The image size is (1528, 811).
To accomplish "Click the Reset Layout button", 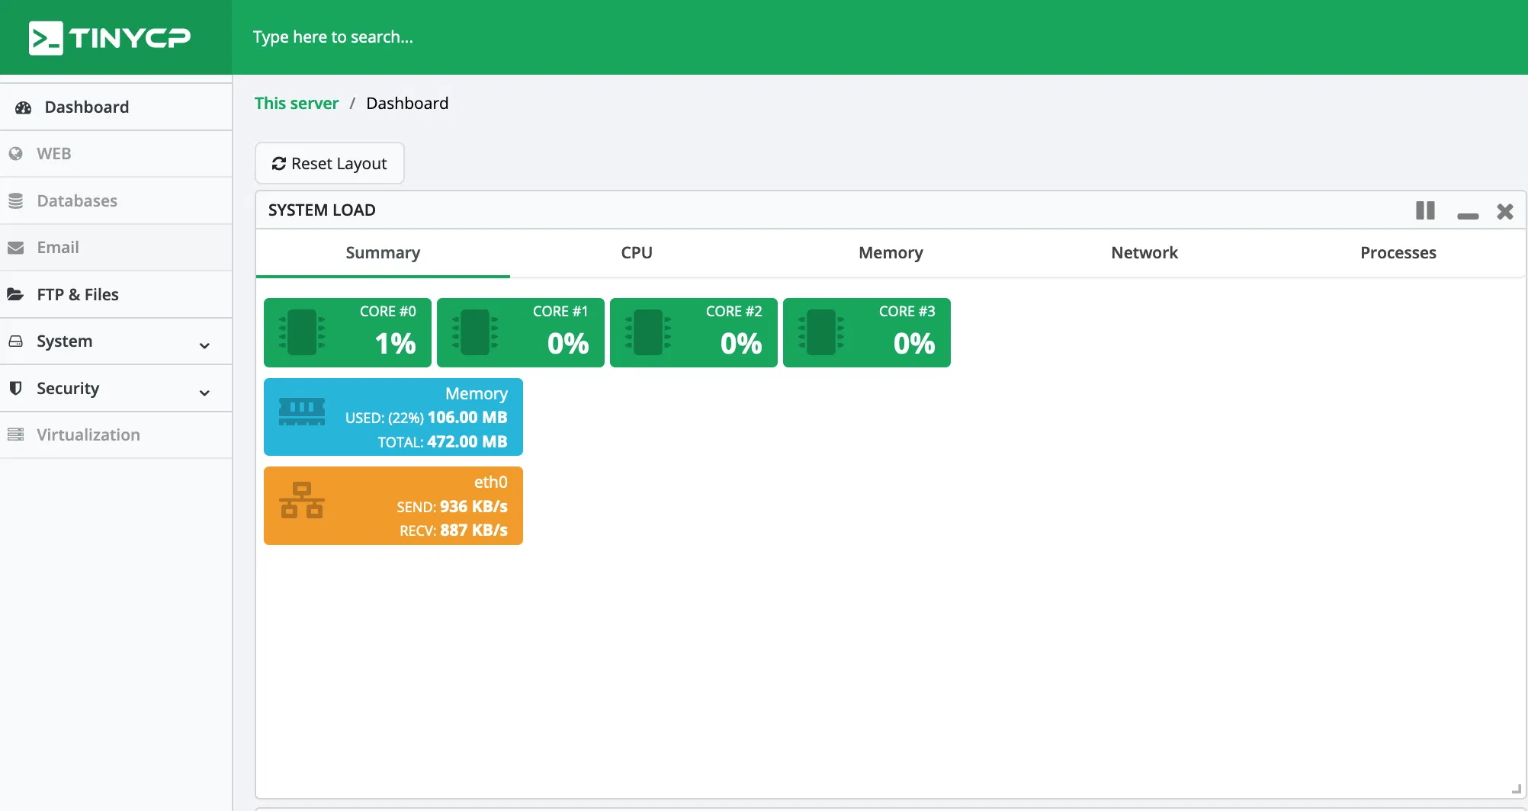I will [x=329, y=164].
